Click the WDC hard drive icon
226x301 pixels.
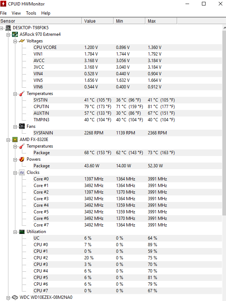pos(15,297)
